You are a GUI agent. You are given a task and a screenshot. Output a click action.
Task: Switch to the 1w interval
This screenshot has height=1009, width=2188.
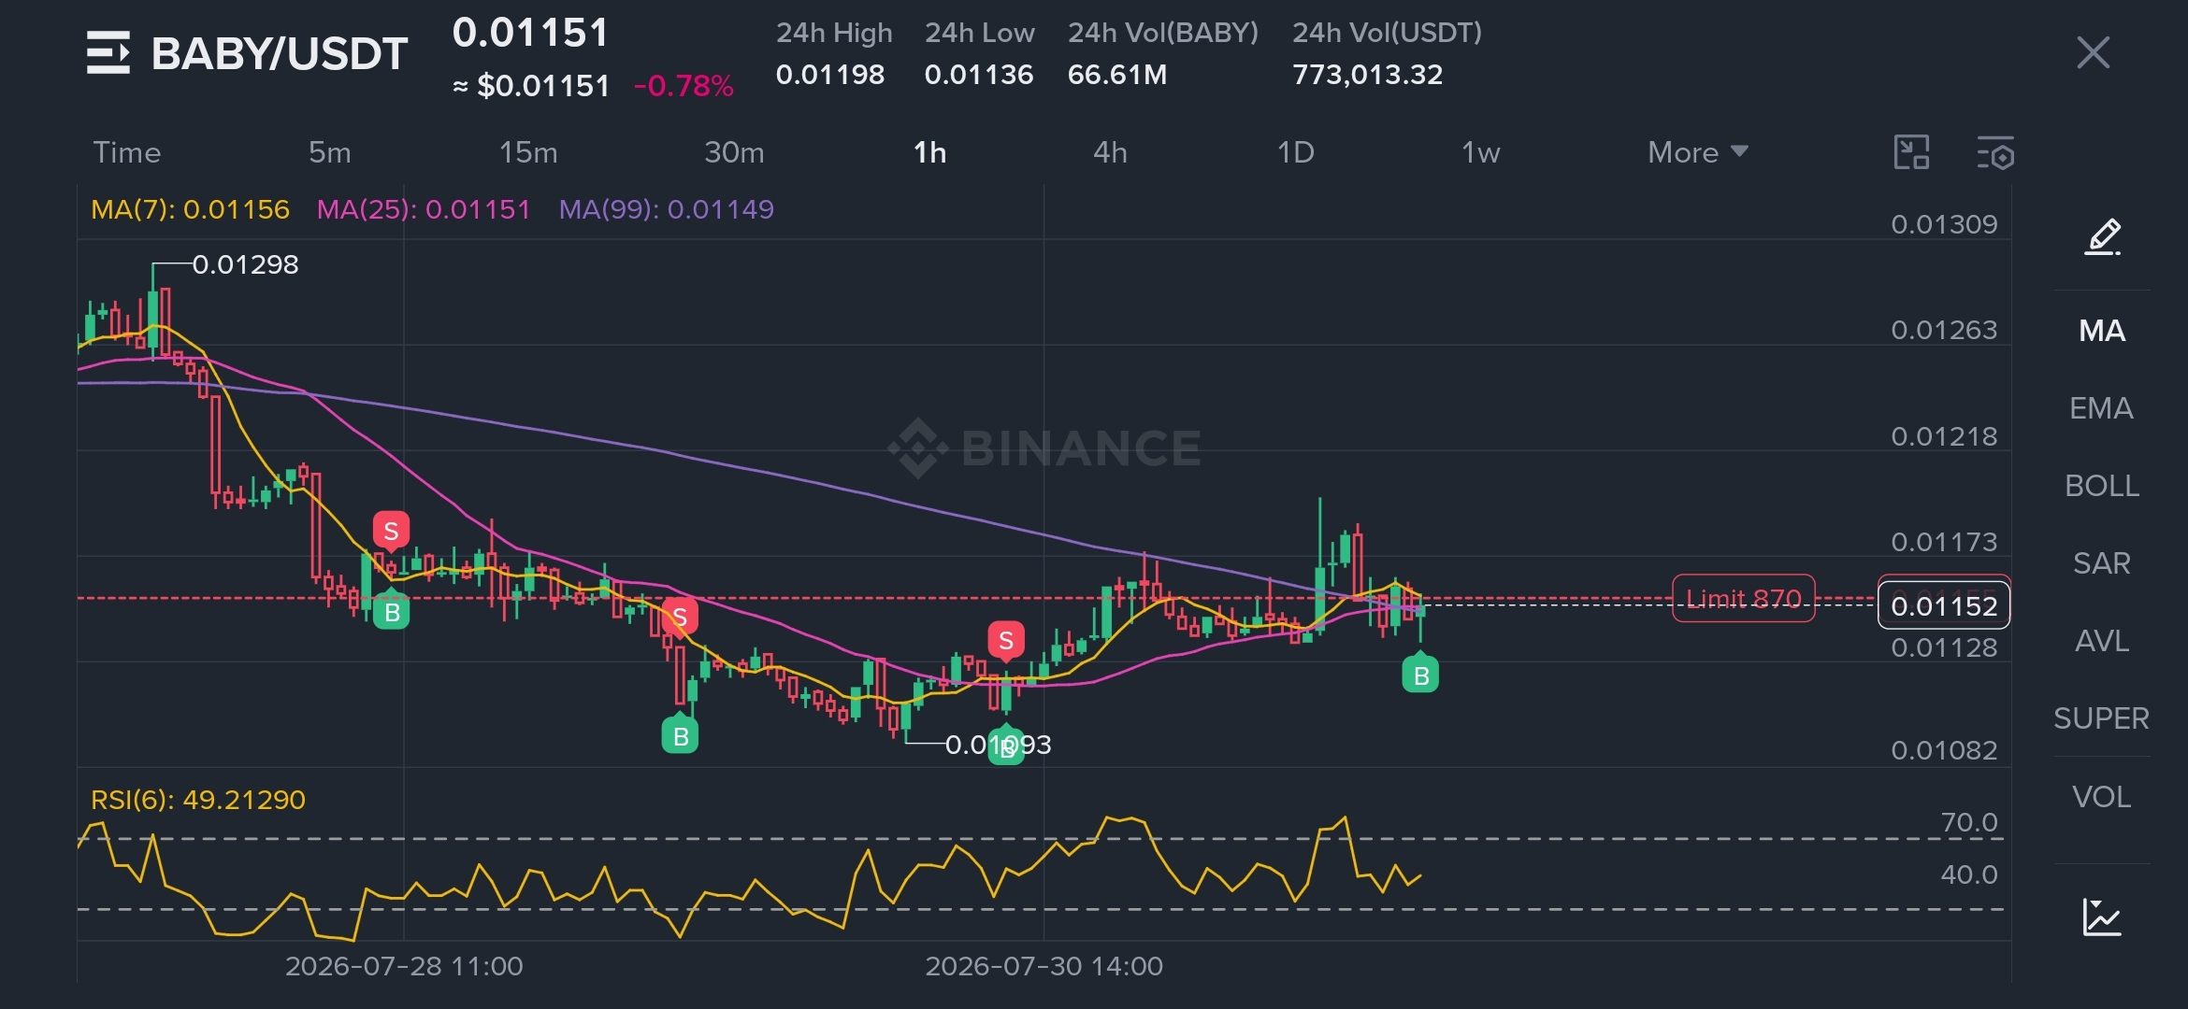coord(1481,152)
